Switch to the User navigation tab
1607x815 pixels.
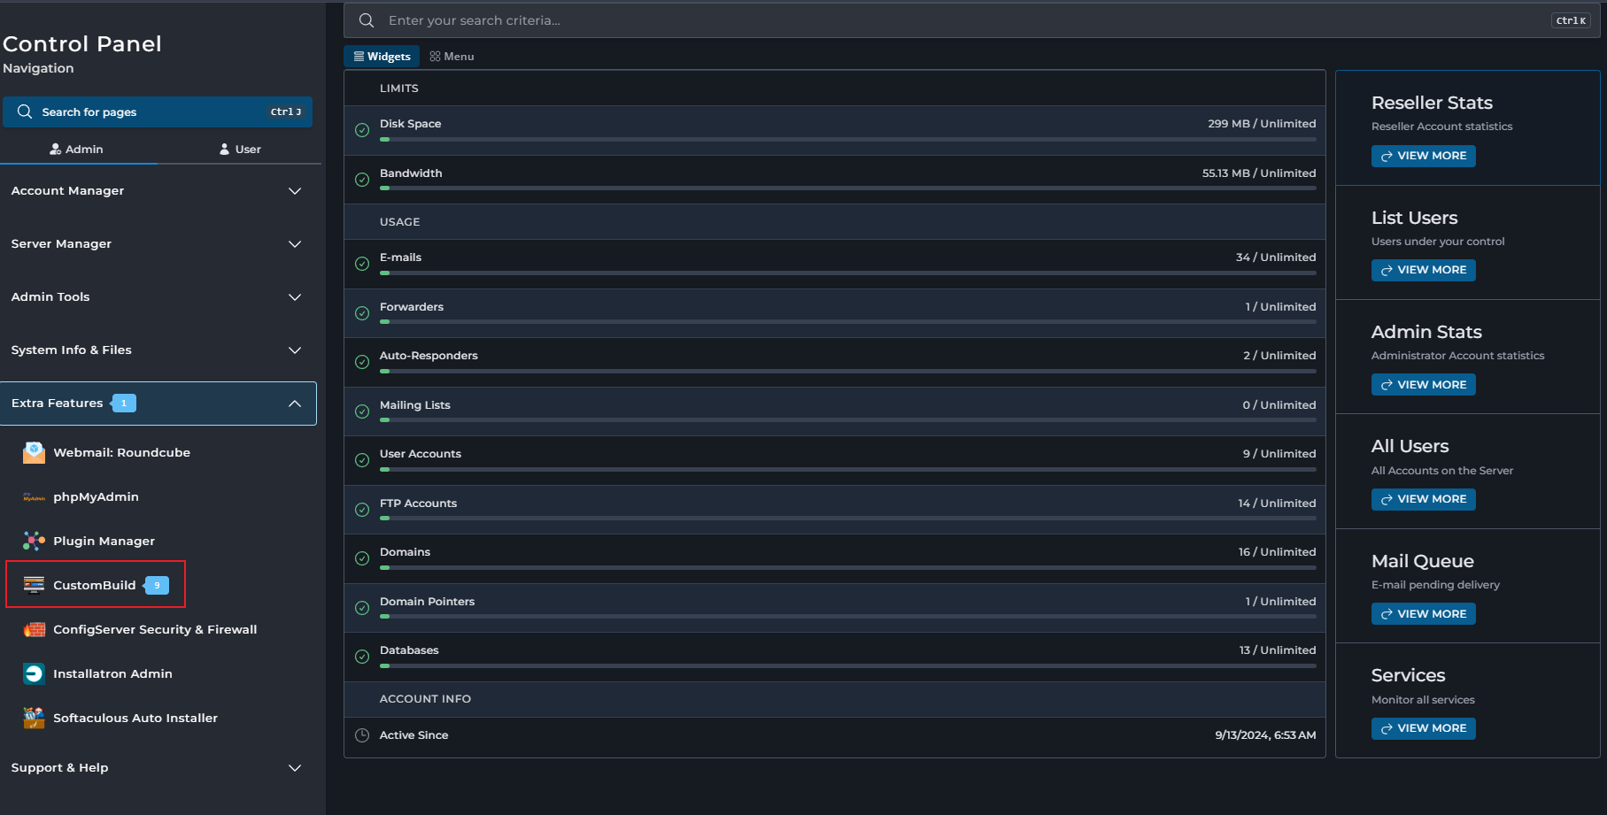click(x=240, y=149)
